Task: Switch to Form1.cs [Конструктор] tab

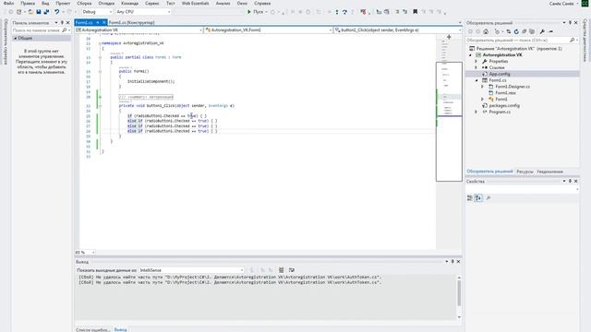Action: click(x=131, y=22)
